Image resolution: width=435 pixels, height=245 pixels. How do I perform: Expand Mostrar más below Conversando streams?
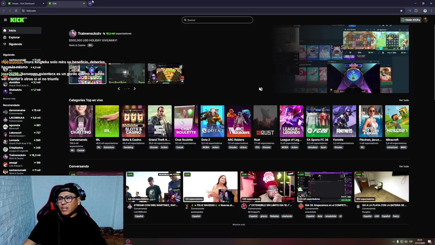239,225
